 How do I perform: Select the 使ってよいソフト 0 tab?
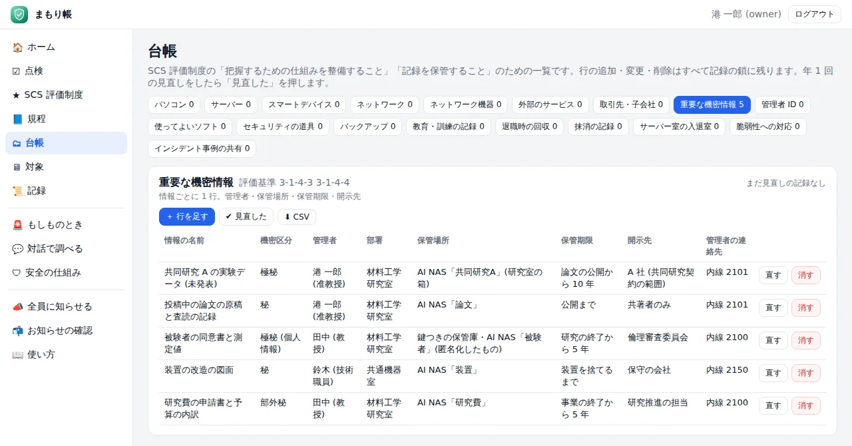click(190, 126)
